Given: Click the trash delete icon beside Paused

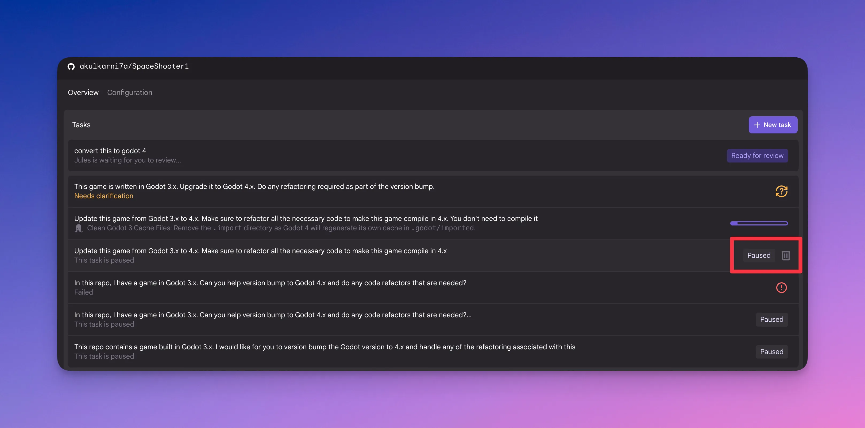Looking at the screenshot, I should (x=785, y=255).
